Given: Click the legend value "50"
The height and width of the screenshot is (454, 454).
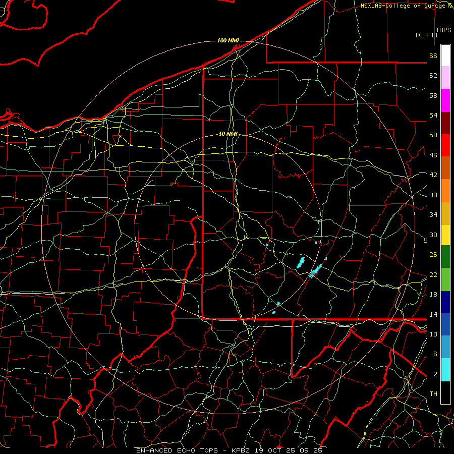Looking at the screenshot, I should coord(433,135).
